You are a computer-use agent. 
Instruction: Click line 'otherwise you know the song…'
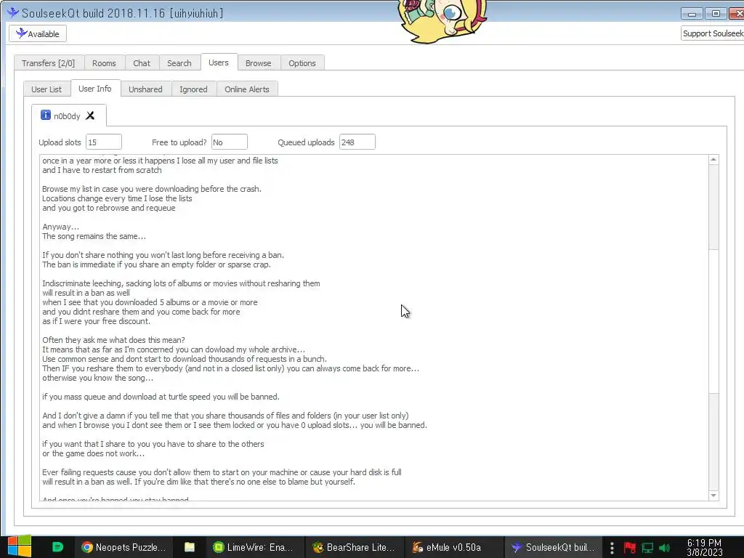pos(98,378)
